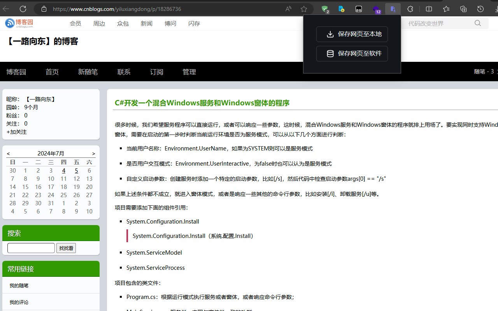Click the black robot-face extension icon

tap(359, 9)
